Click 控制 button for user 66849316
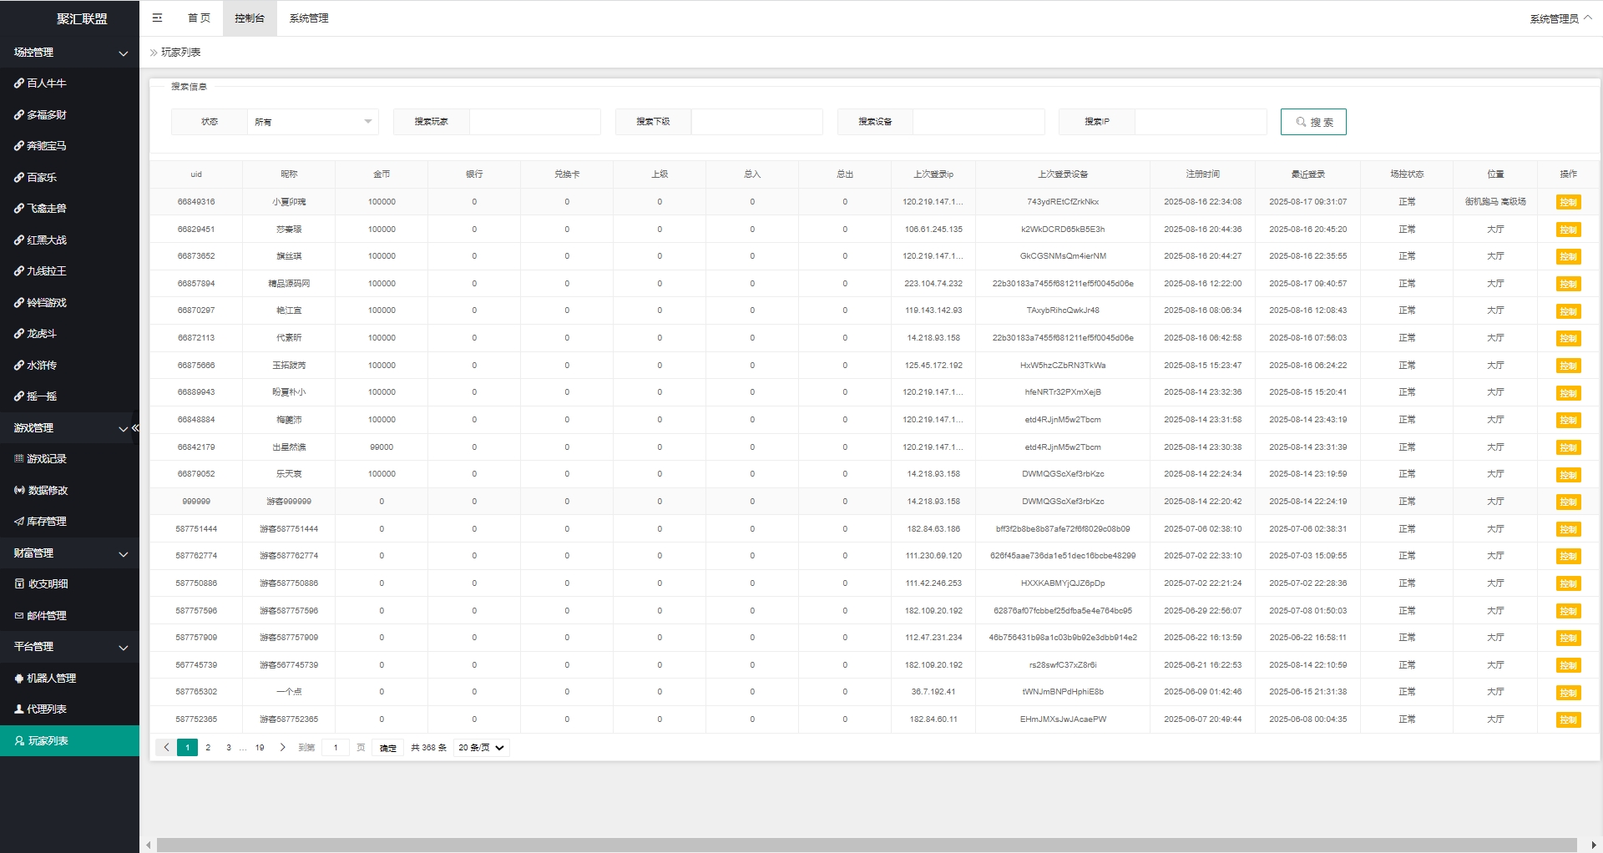 pos(1568,202)
